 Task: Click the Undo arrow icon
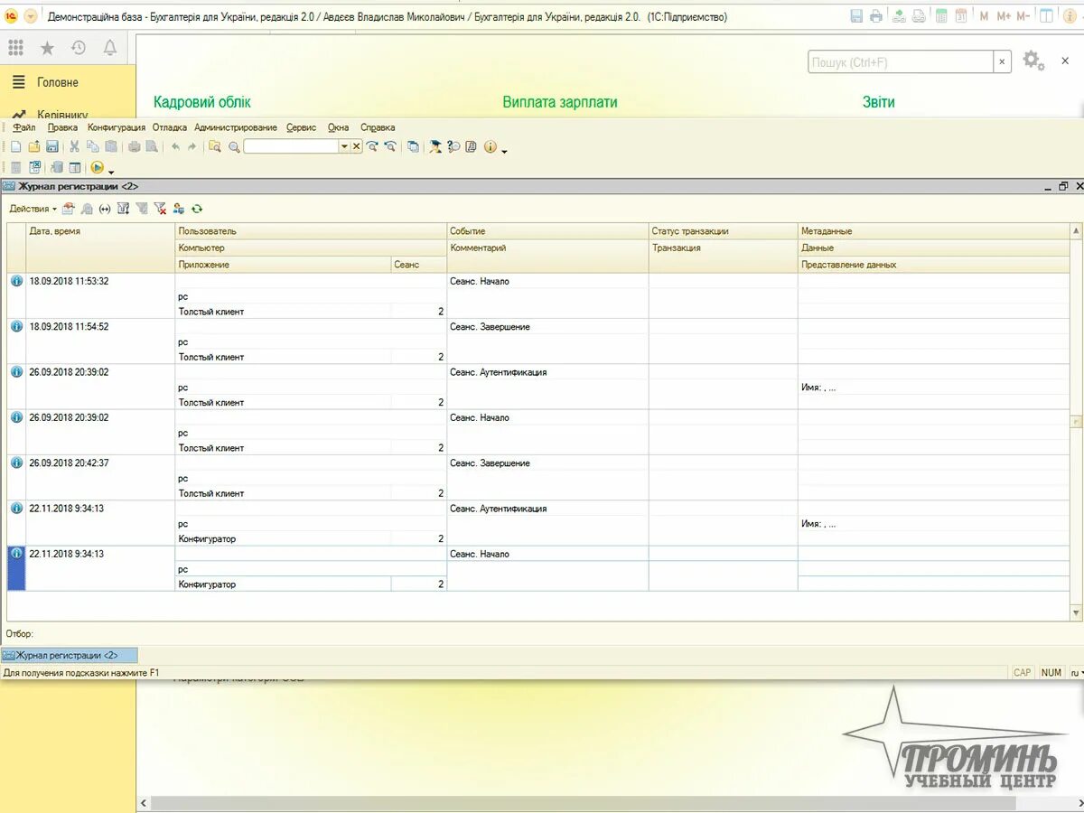click(x=175, y=146)
